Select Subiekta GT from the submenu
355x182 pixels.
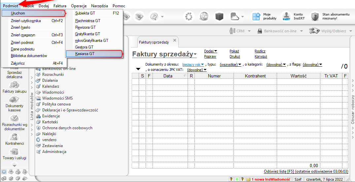tap(94, 13)
